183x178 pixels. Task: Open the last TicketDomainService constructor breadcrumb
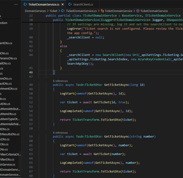[x=154, y=11]
